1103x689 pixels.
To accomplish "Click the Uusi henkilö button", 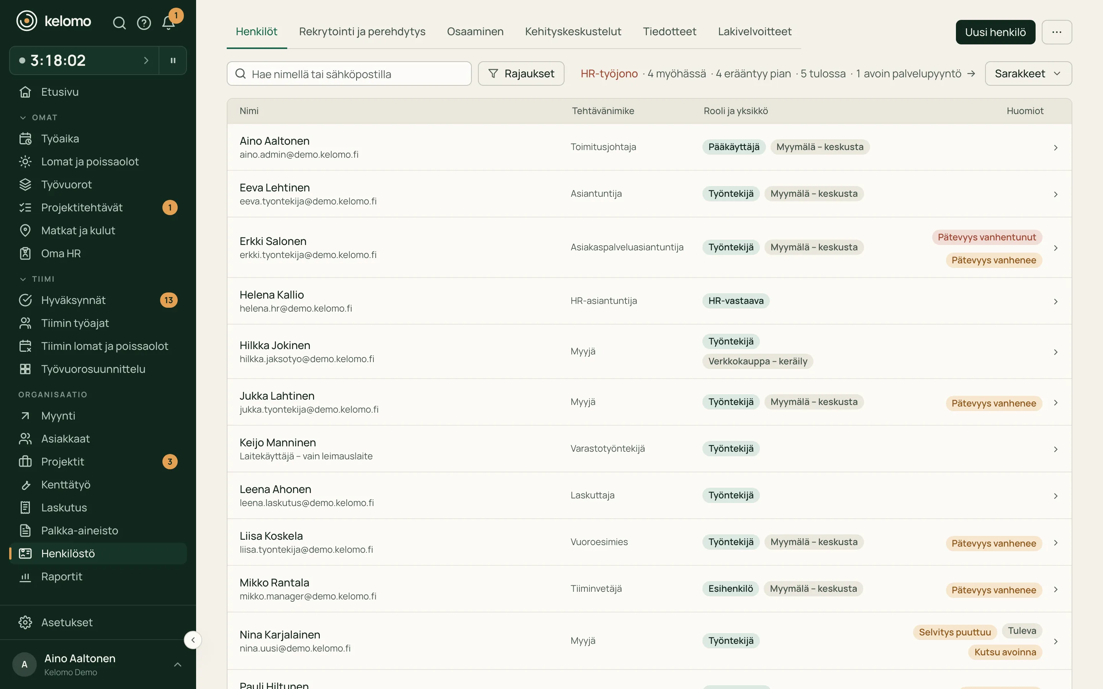I will pyautogui.click(x=995, y=32).
